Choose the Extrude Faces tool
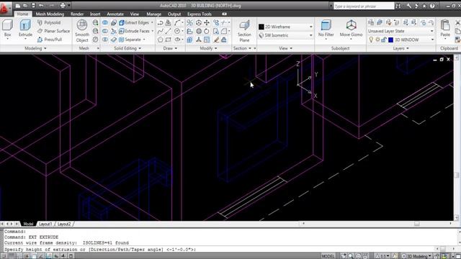 pos(135,31)
